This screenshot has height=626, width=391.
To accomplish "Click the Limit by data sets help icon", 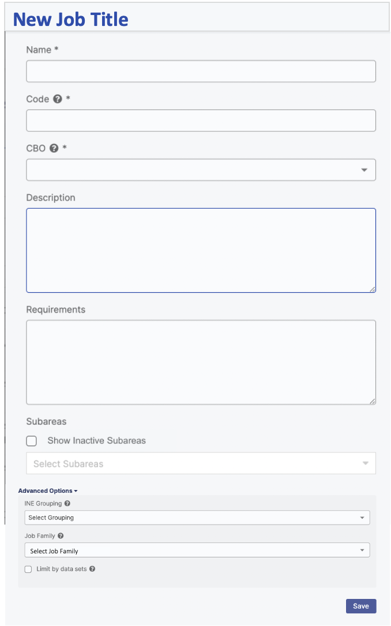I will (92, 569).
